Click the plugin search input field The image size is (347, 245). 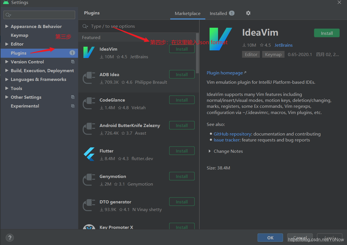click(x=139, y=26)
